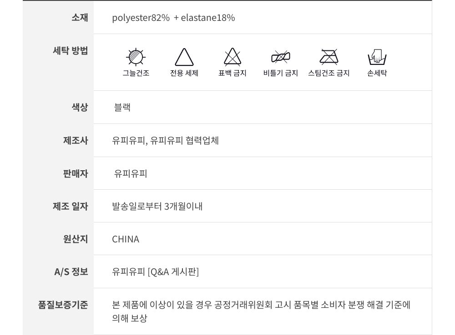Click the 표백 금지 caption text
Image resolution: width=455 pixels, height=335 pixels.
tap(233, 73)
